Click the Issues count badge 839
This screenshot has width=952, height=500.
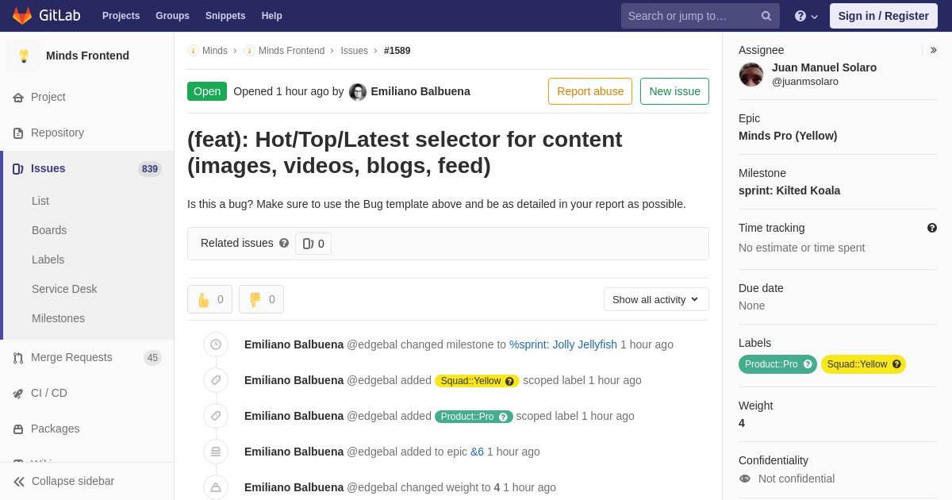150,168
